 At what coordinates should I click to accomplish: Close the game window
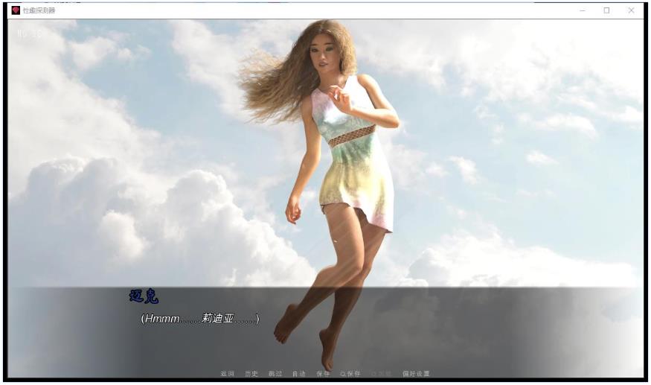point(631,10)
